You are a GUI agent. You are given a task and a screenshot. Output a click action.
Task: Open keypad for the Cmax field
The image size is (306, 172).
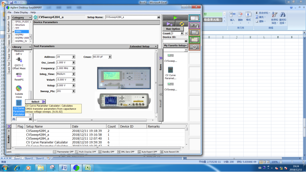[x=110, y=57]
